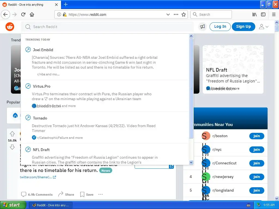The height and width of the screenshot is (209, 279).
Task: Open the NFL Draft trending card
Action: [x=233, y=69]
